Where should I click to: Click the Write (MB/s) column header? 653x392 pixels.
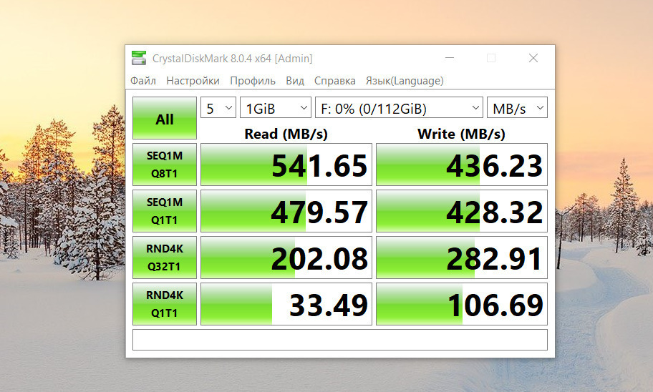(x=461, y=134)
